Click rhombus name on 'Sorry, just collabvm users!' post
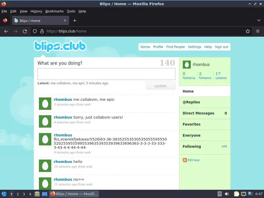The height and width of the screenshot is (198, 264). tap(63, 117)
